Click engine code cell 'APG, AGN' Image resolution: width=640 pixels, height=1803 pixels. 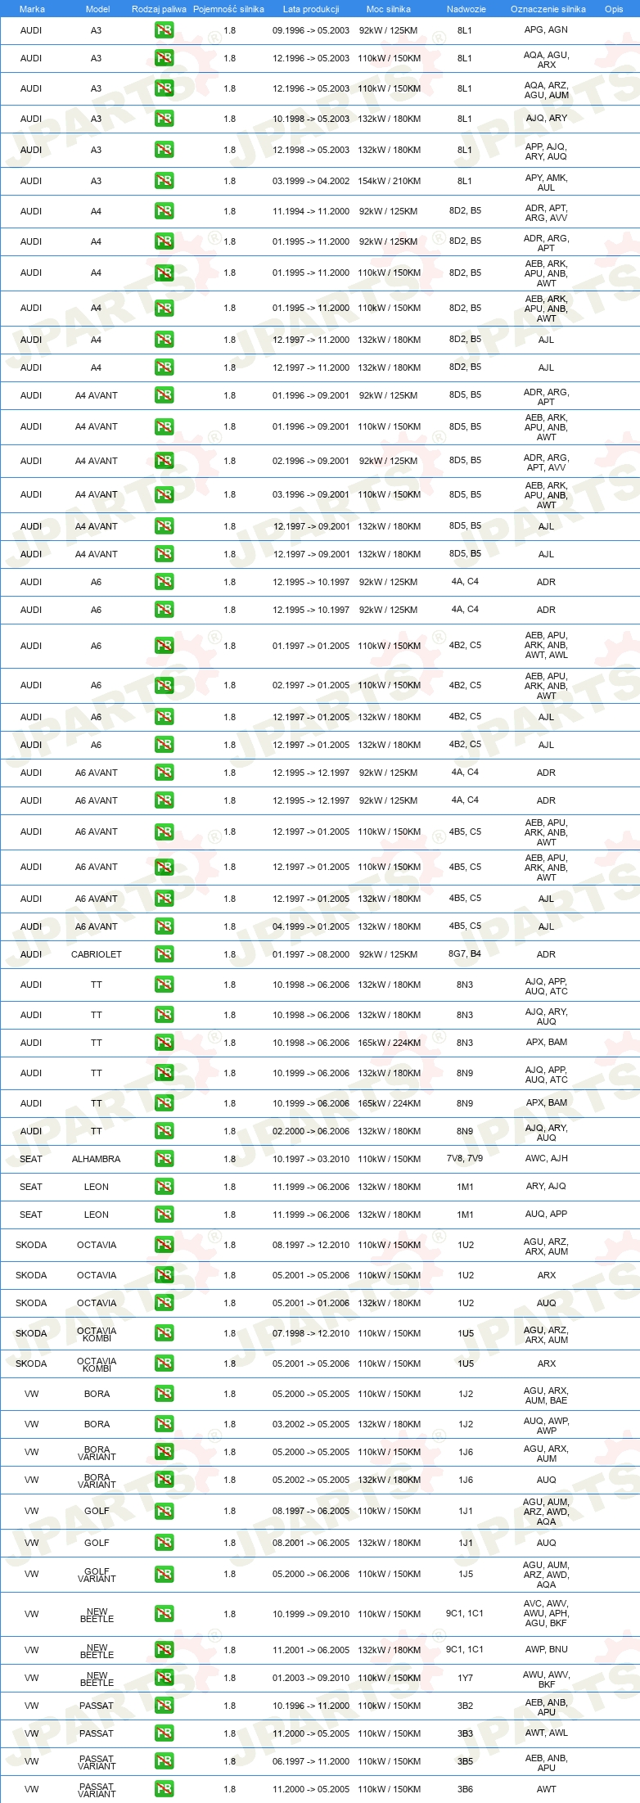coord(546,29)
